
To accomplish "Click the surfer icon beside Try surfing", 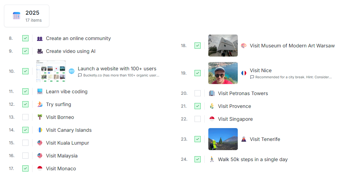I will click(40, 105).
